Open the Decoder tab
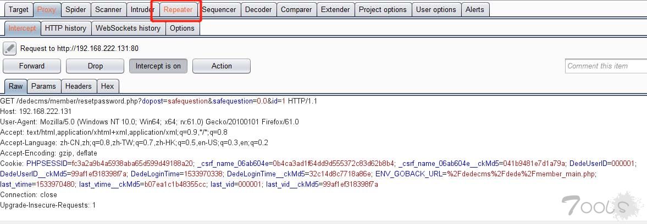 pyautogui.click(x=258, y=9)
